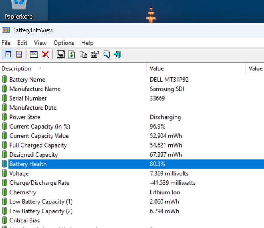Screen dimensions: 264x228
Task: Click the 80.3% battery health value
Action: point(158,164)
